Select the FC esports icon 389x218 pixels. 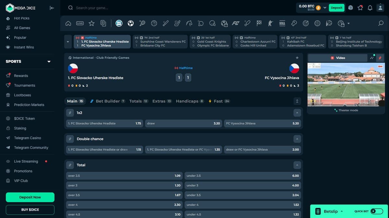pos(236,23)
